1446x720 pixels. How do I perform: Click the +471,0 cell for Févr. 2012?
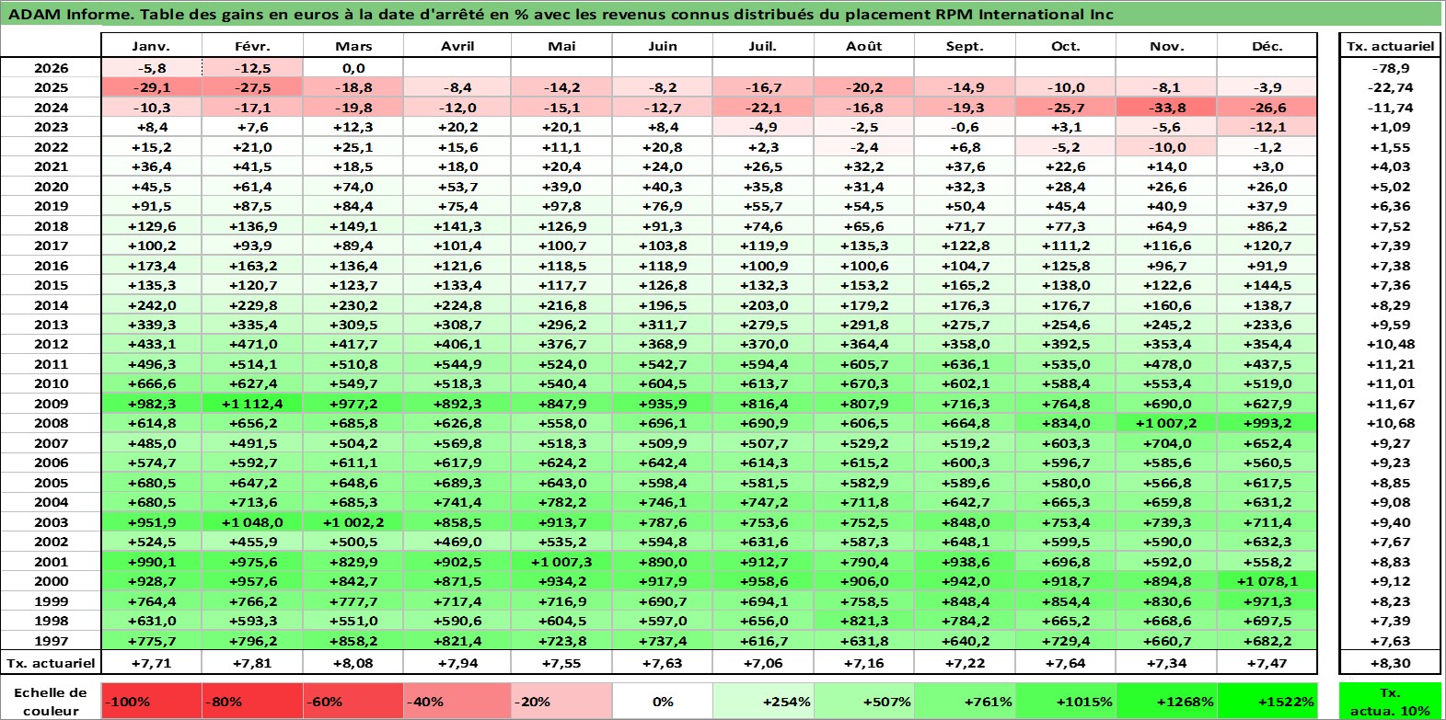click(252, 344)
